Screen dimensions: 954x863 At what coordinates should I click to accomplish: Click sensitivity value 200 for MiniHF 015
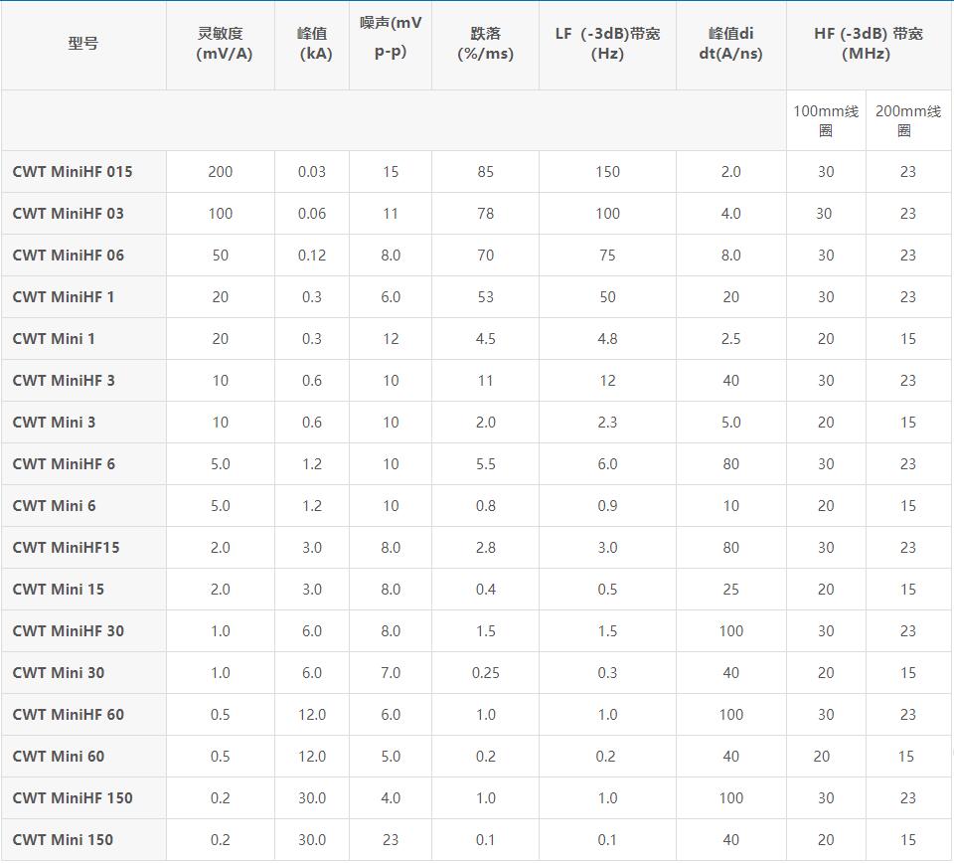pos(221,172)
